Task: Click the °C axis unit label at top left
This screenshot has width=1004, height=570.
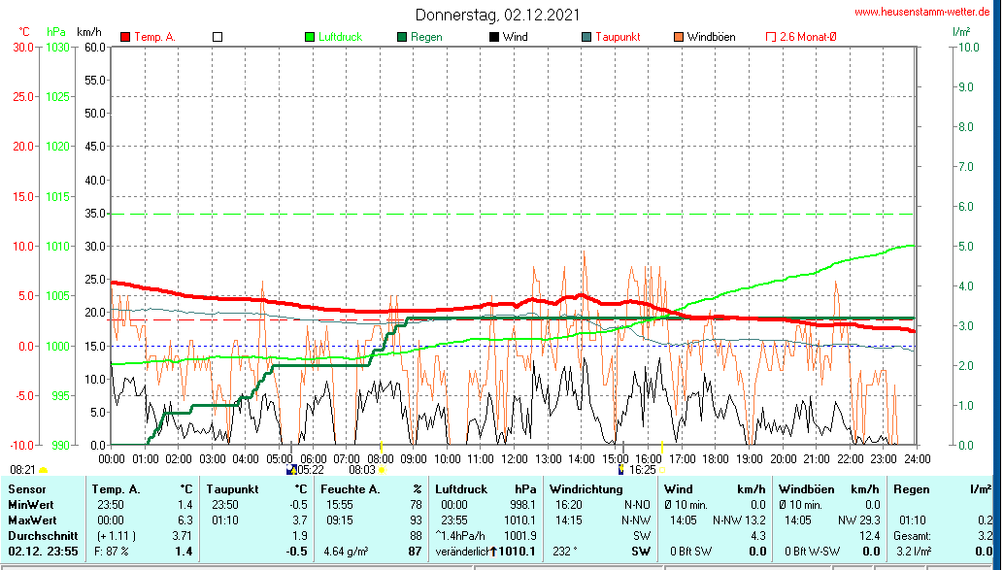Action: [x=24, y=32]
